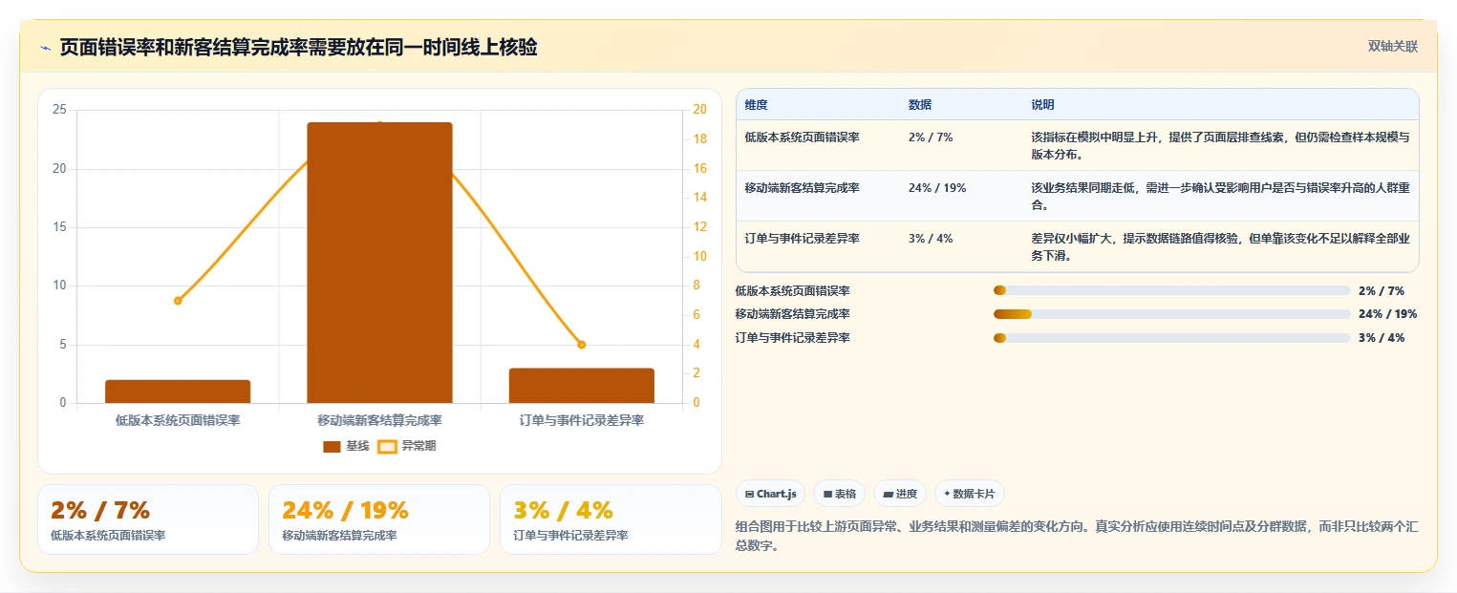Click the tall baseline bar for 移动端新客结算完成率
This screenshot has width=1457, height=593.
(x=379, y=263)
